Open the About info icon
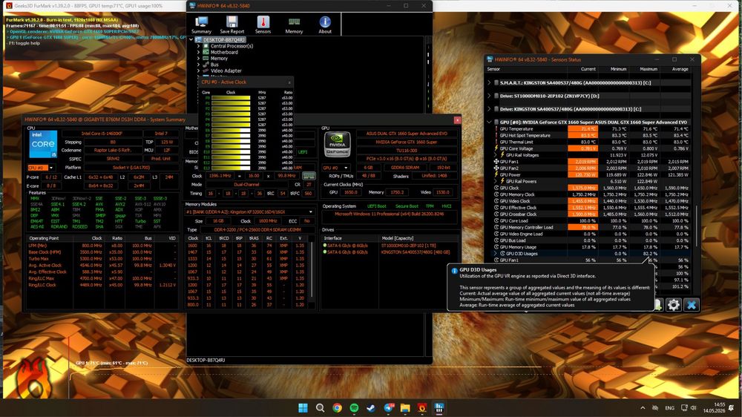 [325, 24]
